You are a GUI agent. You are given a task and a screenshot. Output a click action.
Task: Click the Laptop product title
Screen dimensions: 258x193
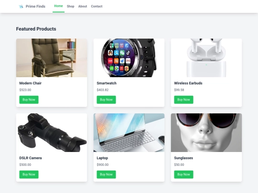click(x=102, y=158)
